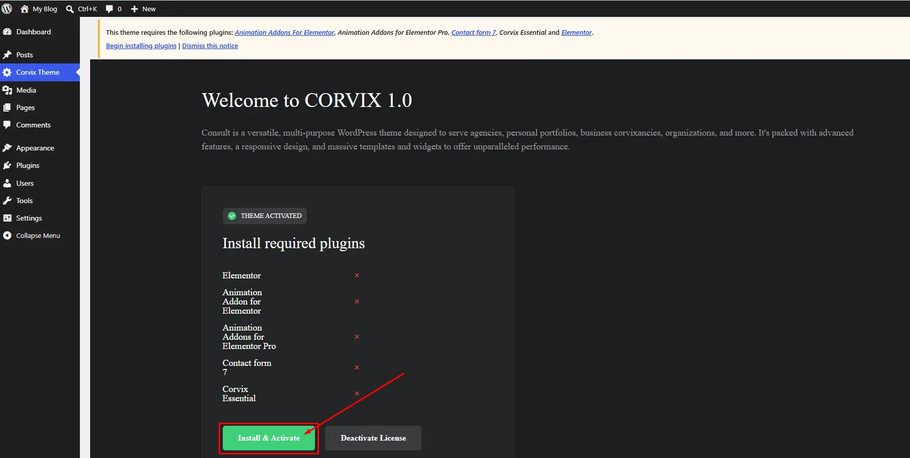Open the Elementor link in notice
Image resolution: width=910 pixels, height=458 pixels.
coord(577,32)
